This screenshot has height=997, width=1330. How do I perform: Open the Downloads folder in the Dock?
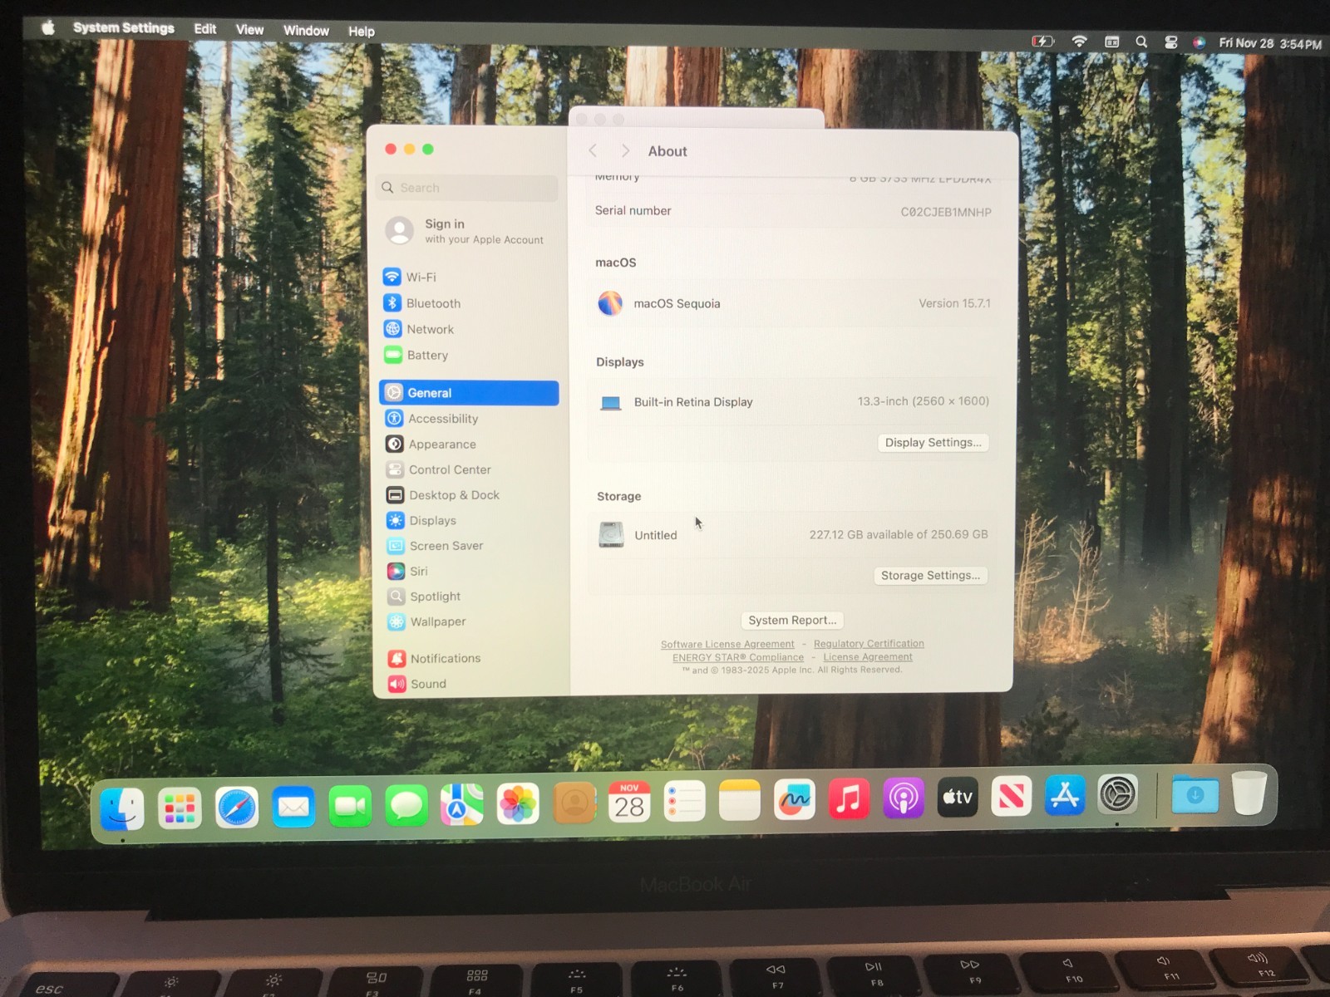tap(1195, 793)
